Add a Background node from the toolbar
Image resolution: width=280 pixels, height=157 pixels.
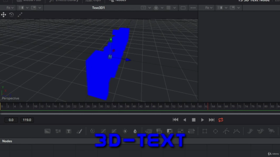(x=47, y=131)
